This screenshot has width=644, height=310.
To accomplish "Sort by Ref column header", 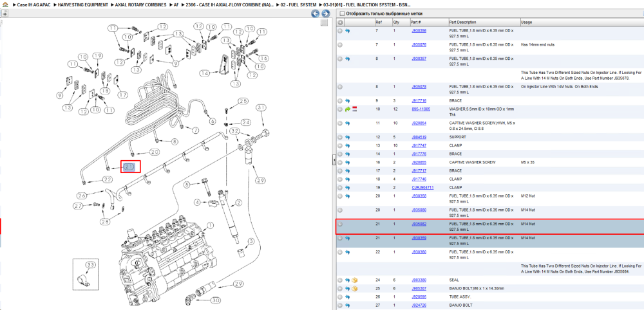I will click(x=378, y=22).
